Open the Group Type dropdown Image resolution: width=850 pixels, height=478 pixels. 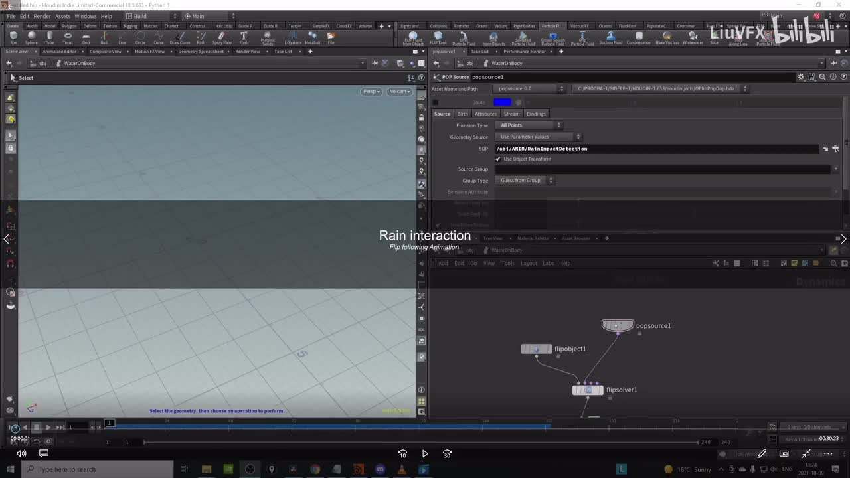(525, 180)
